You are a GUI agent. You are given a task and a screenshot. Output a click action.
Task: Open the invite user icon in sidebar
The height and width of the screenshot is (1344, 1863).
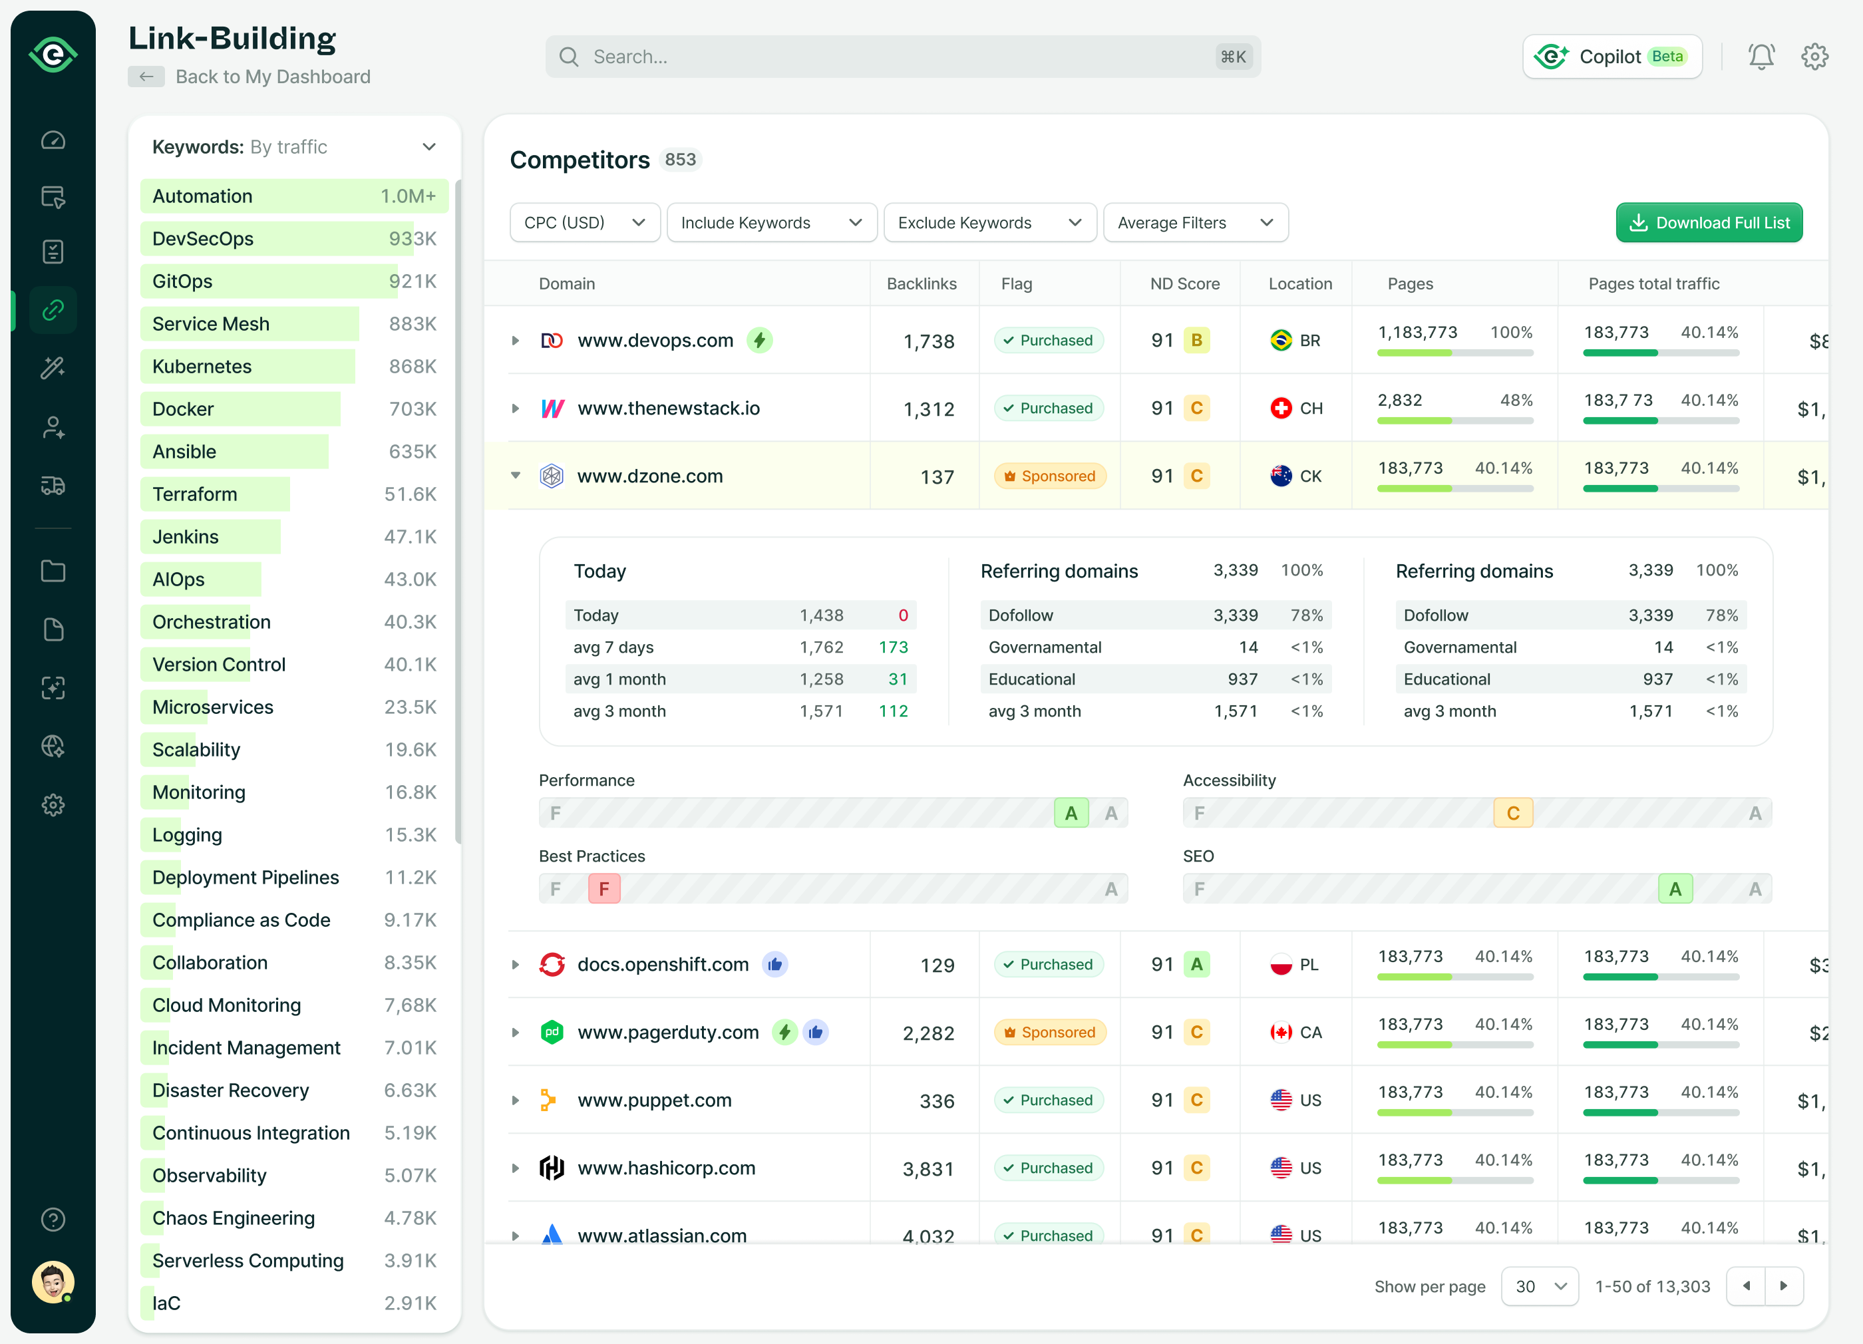tap(53, 426)
